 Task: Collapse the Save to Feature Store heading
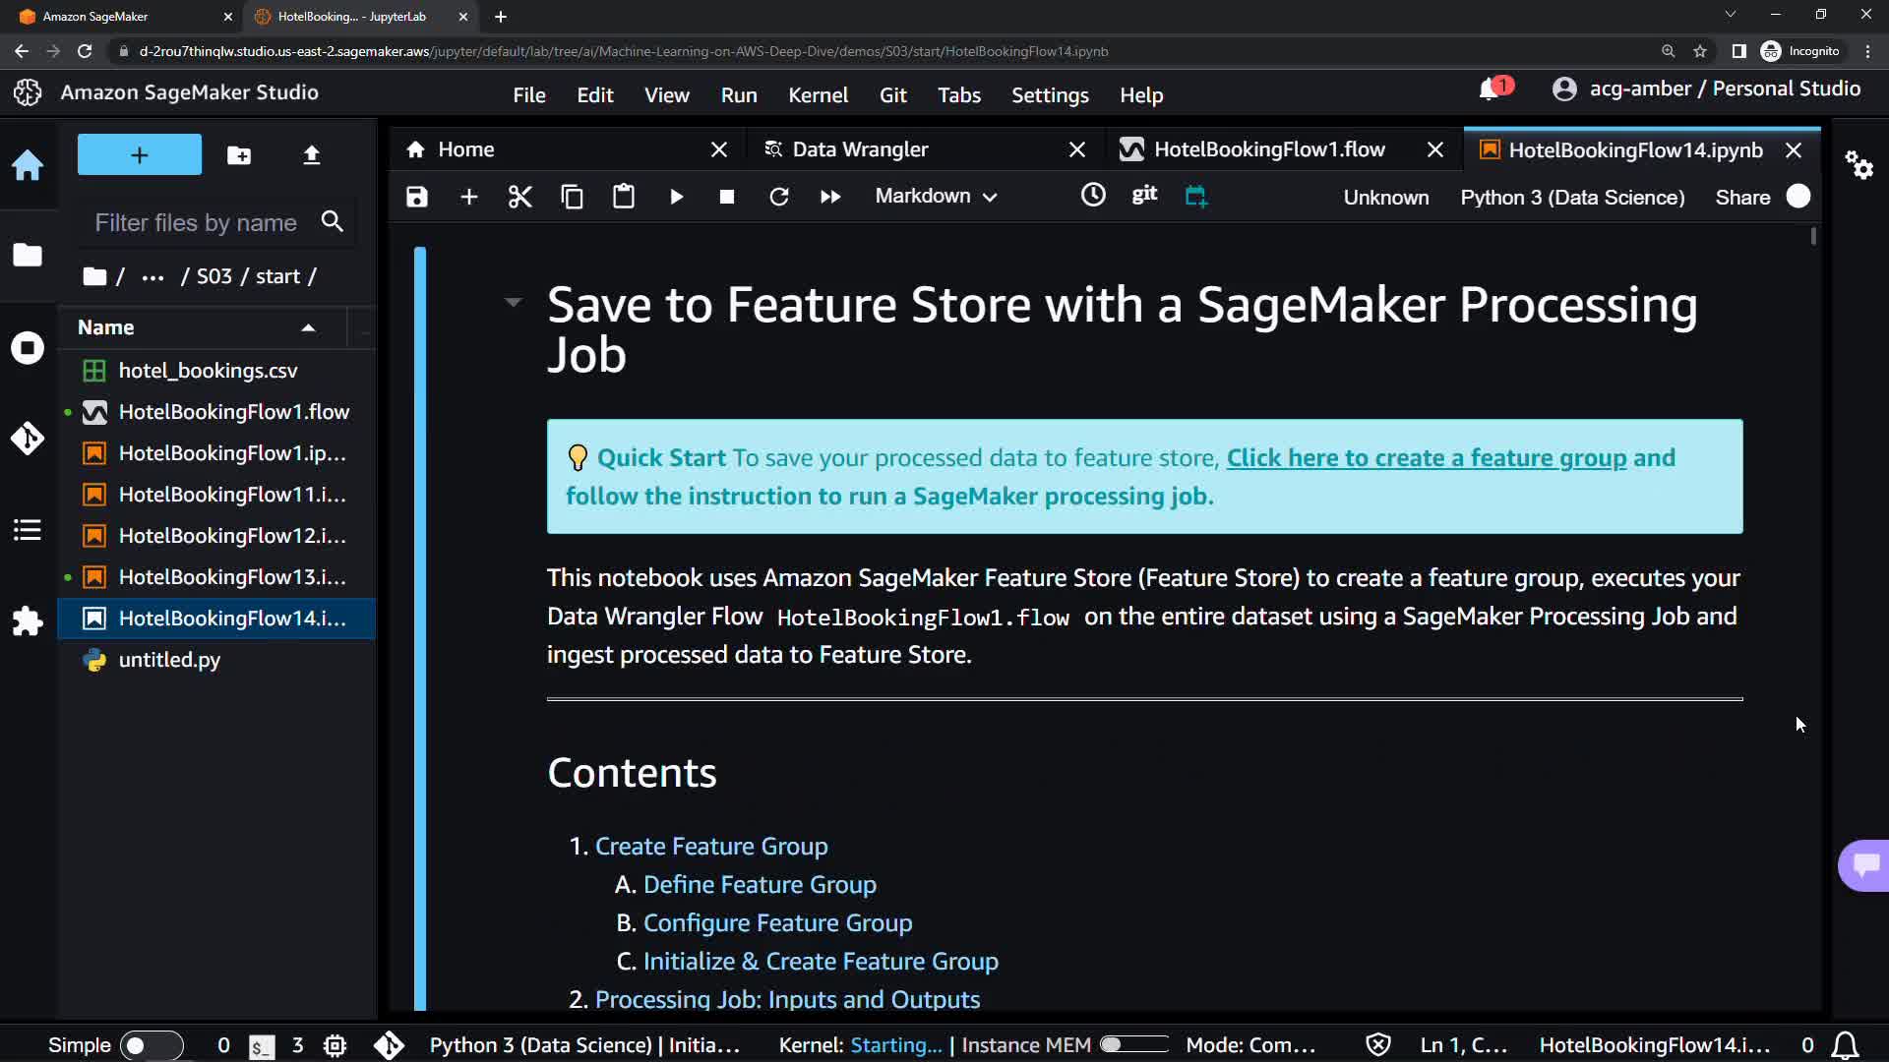[513, 302]
